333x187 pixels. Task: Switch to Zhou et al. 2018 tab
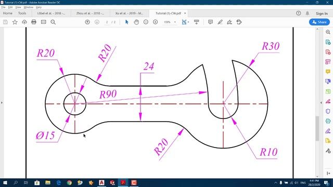point(90,14)
